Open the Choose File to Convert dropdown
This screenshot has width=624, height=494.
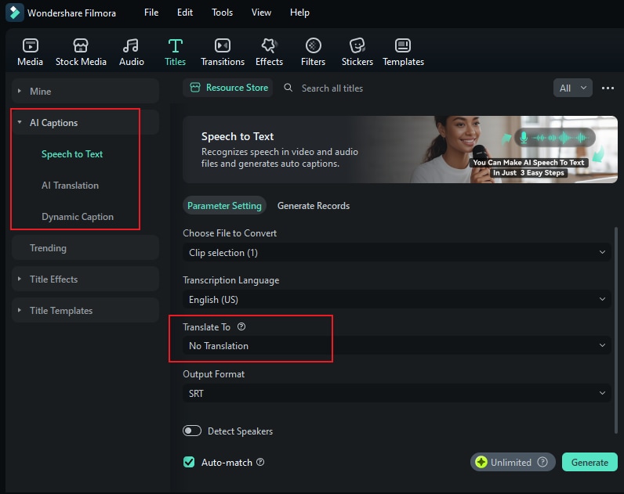coord(397,252)
